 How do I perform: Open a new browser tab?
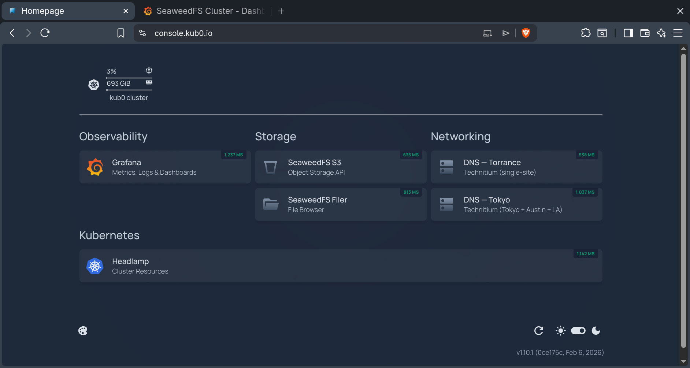click(281, 11)
